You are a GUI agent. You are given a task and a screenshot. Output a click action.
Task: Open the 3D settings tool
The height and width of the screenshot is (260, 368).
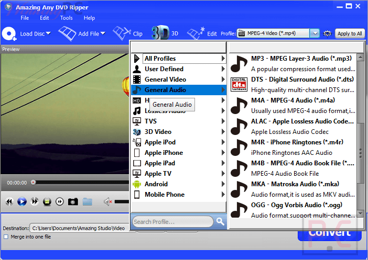(165, 33)
